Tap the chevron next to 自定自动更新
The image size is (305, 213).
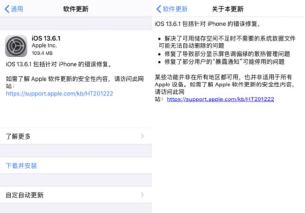[142, 195]
